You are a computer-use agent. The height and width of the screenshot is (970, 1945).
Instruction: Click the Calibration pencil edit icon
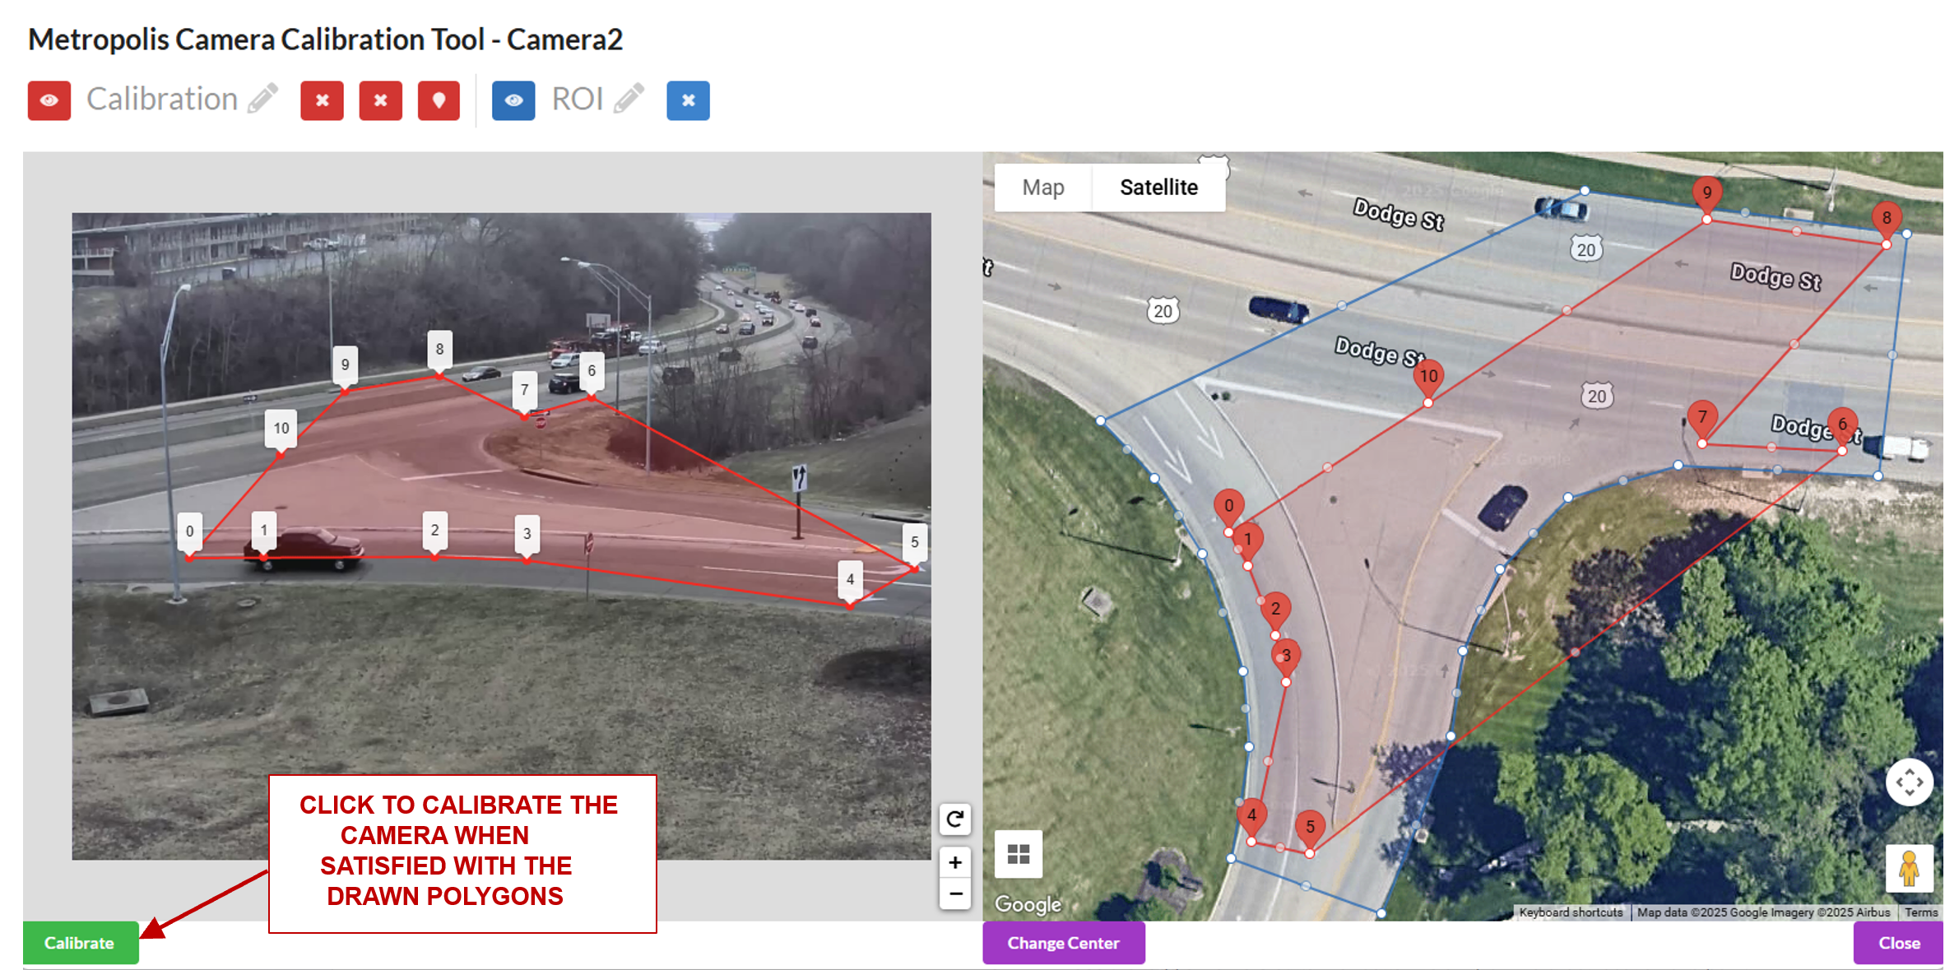click(x=263, y=99)
